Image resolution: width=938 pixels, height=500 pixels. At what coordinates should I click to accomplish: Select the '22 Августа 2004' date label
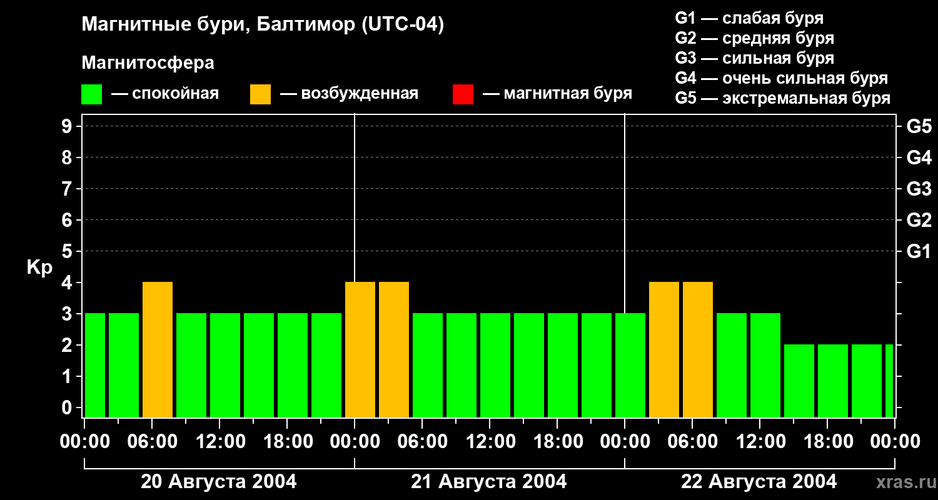(759, 482)
